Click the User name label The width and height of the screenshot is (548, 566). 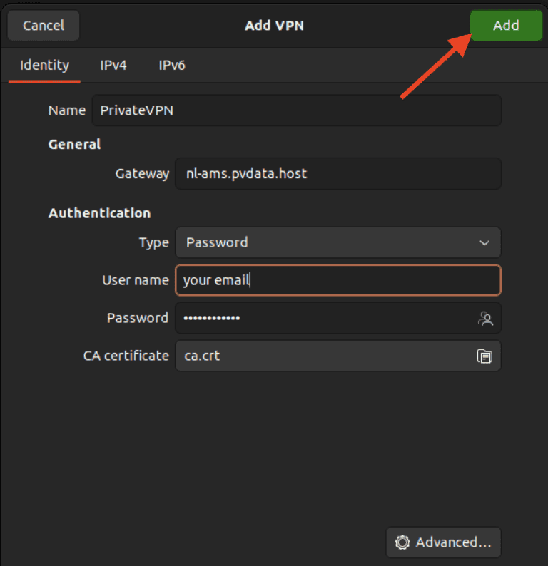[136, 281]
